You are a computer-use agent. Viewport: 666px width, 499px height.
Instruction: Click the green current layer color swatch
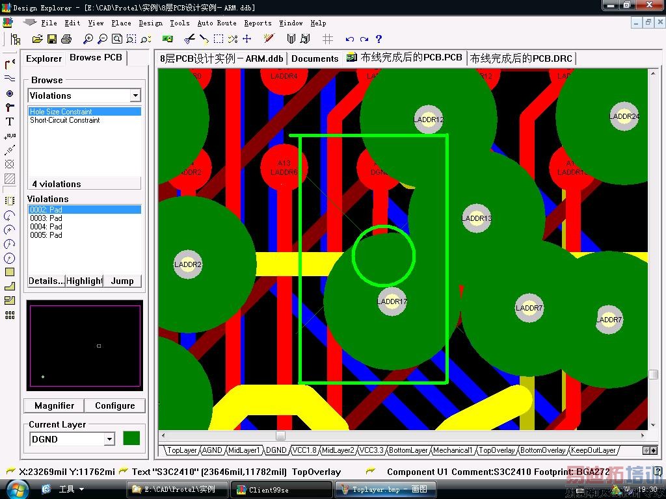(x=131, y=439)
